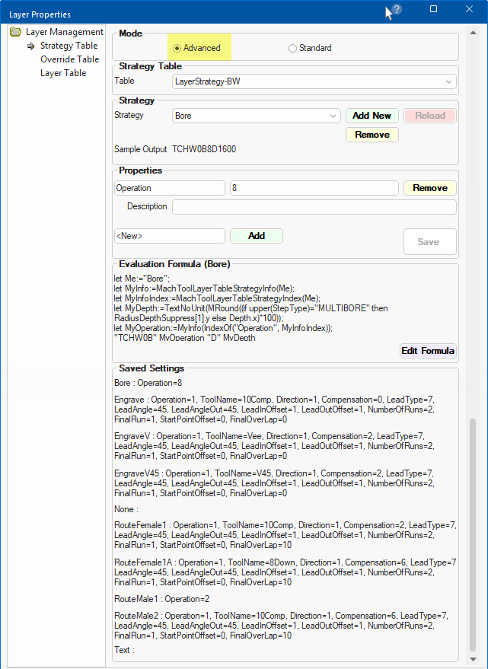Viewport: 488px width, 669px height.
Task: Open the Layer Table tree item
Action: [x=63, y=73]
